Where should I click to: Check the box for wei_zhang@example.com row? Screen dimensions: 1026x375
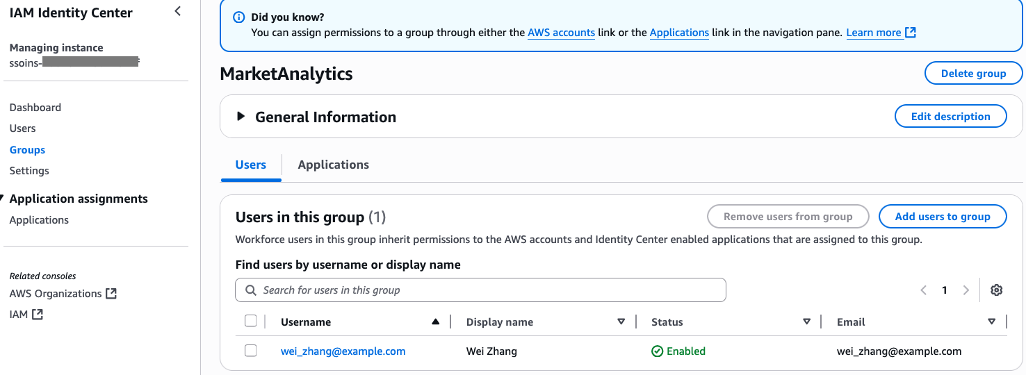pos(251,351)
